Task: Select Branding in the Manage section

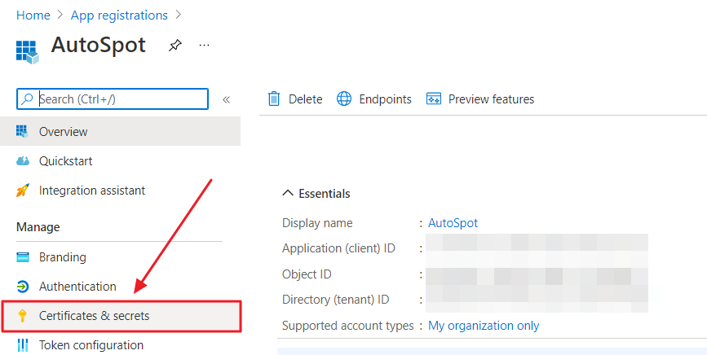Action: coord(62,257)
